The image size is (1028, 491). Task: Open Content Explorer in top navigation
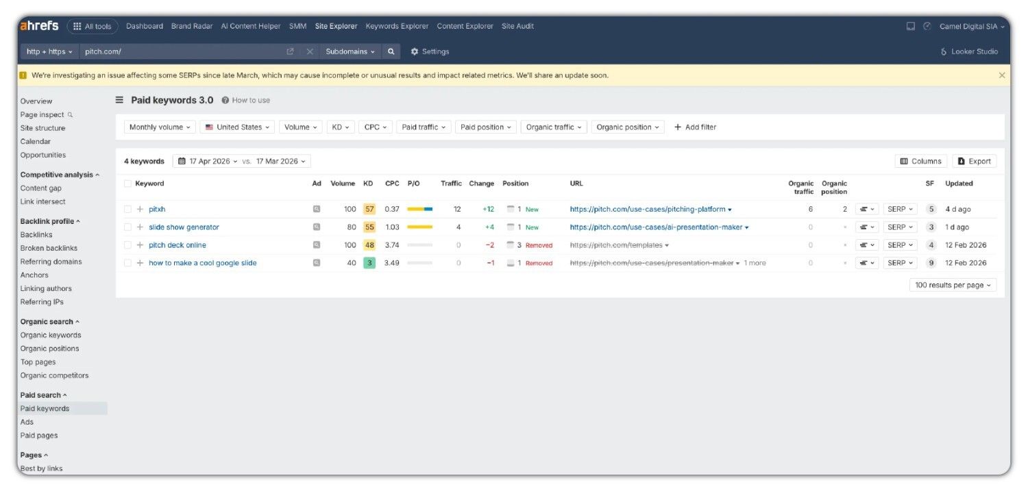pyautogui.click(x=465, y=26)
